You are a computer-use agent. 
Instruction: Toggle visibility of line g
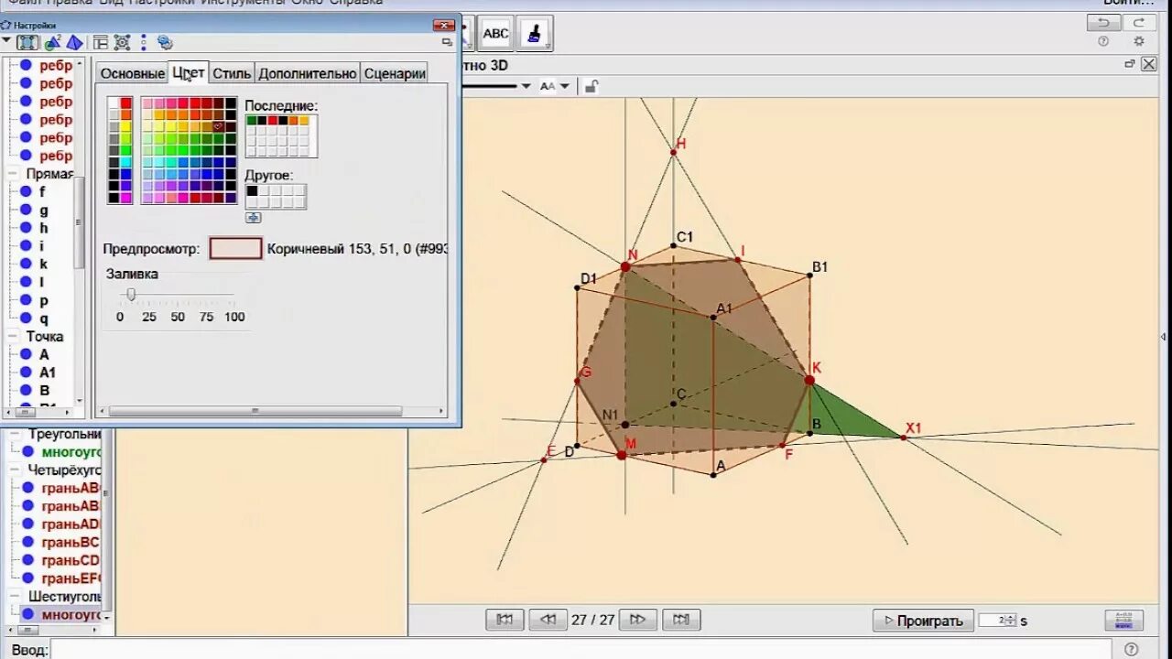click(x=26, y=210)
